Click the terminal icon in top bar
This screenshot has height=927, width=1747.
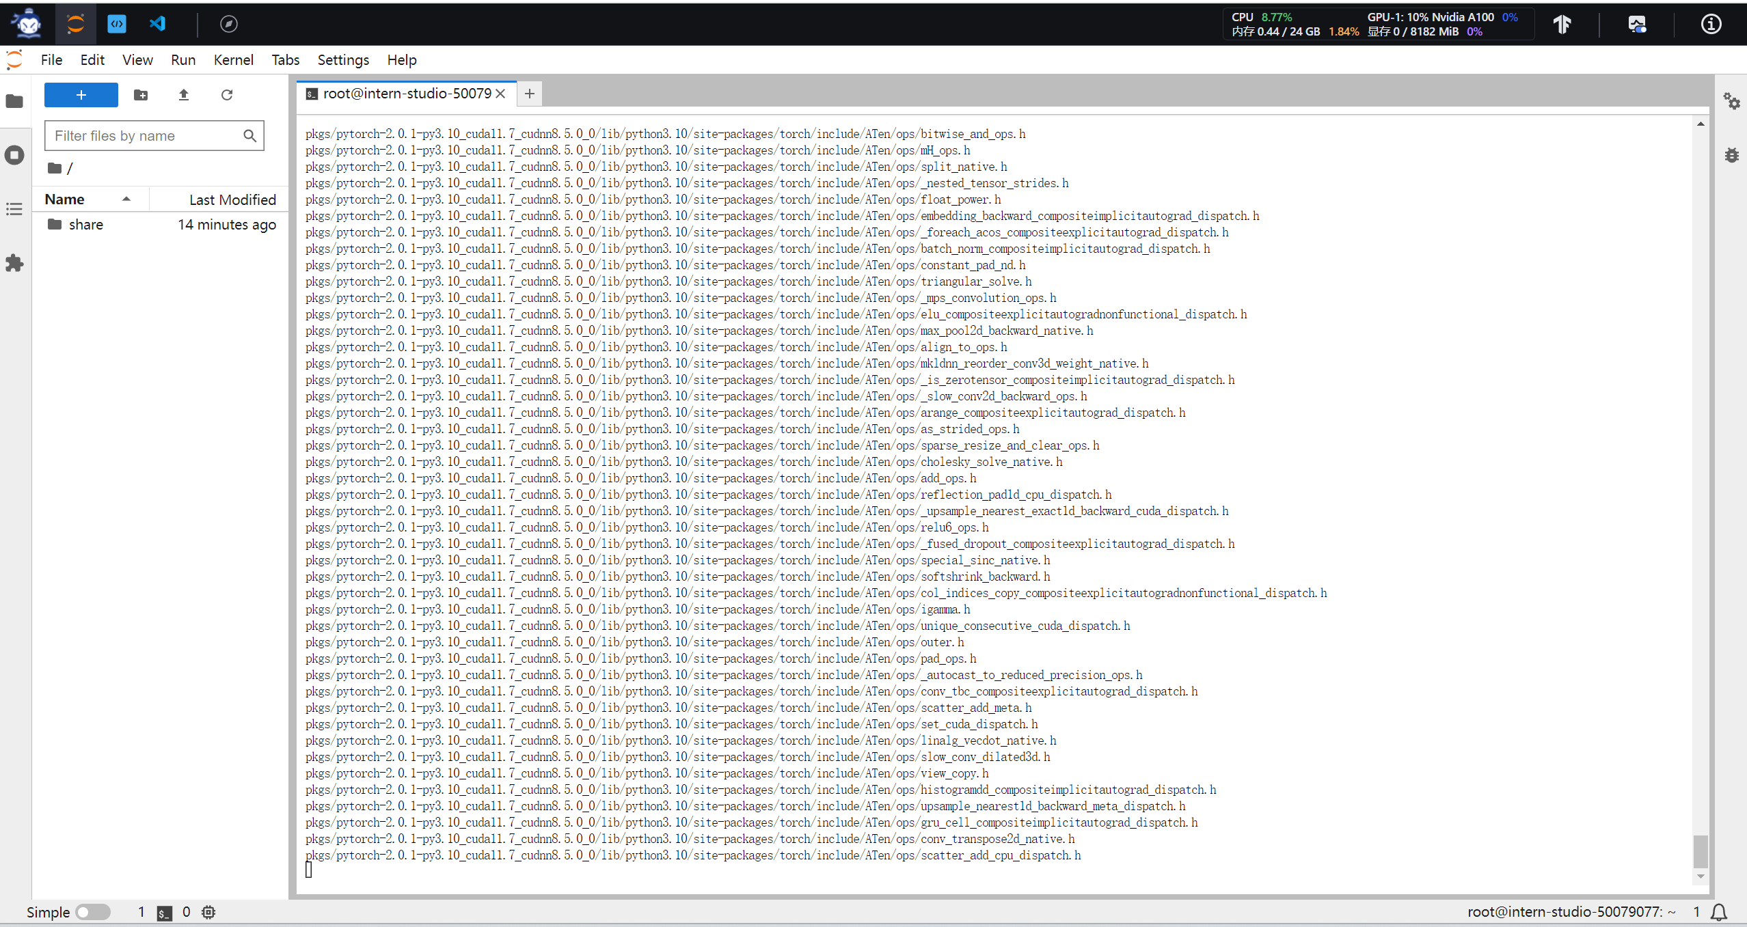(117, 24)
